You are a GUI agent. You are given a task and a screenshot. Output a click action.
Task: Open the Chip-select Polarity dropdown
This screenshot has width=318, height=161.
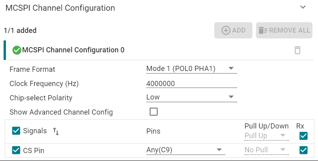click(191, 97)
